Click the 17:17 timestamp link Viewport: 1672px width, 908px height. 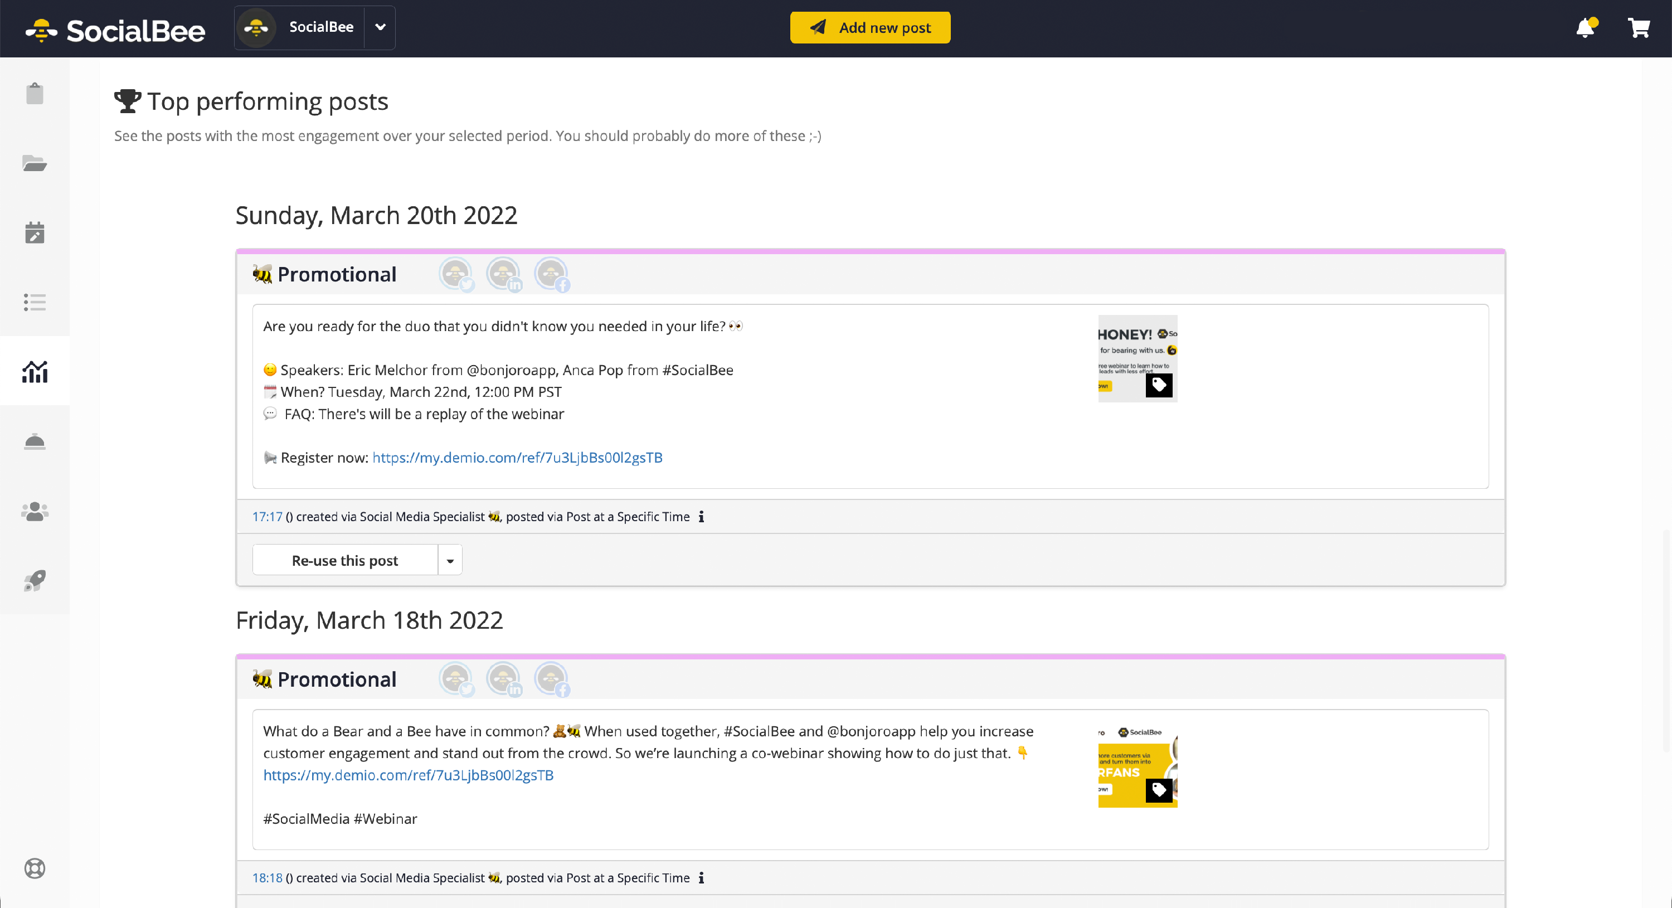[x=267, y=517]
